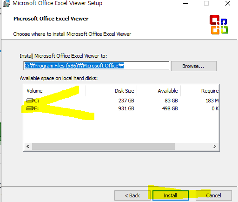Focus the install path input field
The height and width of the screenshot is (202, 238).
[96, 66]
